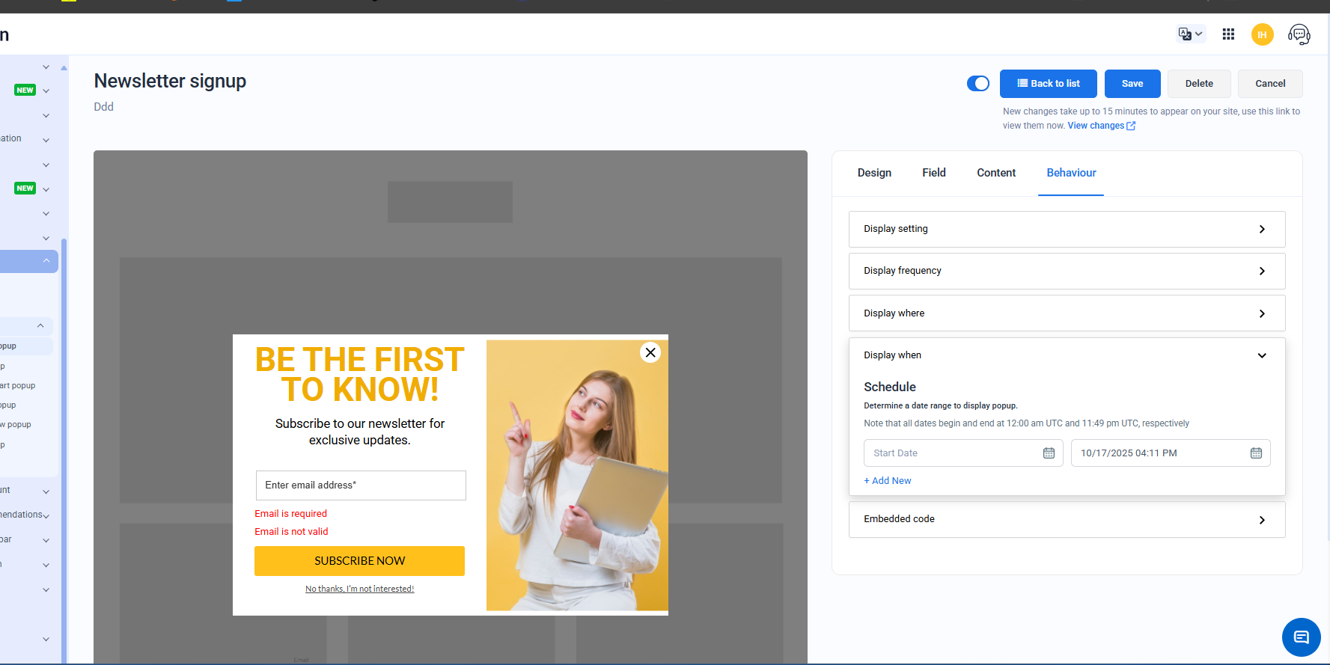
Task: Click the Enter email address field
Action: pos(361,485)
